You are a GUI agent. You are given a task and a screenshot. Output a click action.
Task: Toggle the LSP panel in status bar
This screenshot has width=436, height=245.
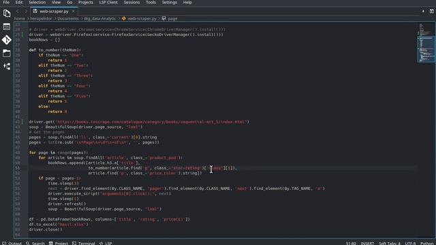pos(106,243)
